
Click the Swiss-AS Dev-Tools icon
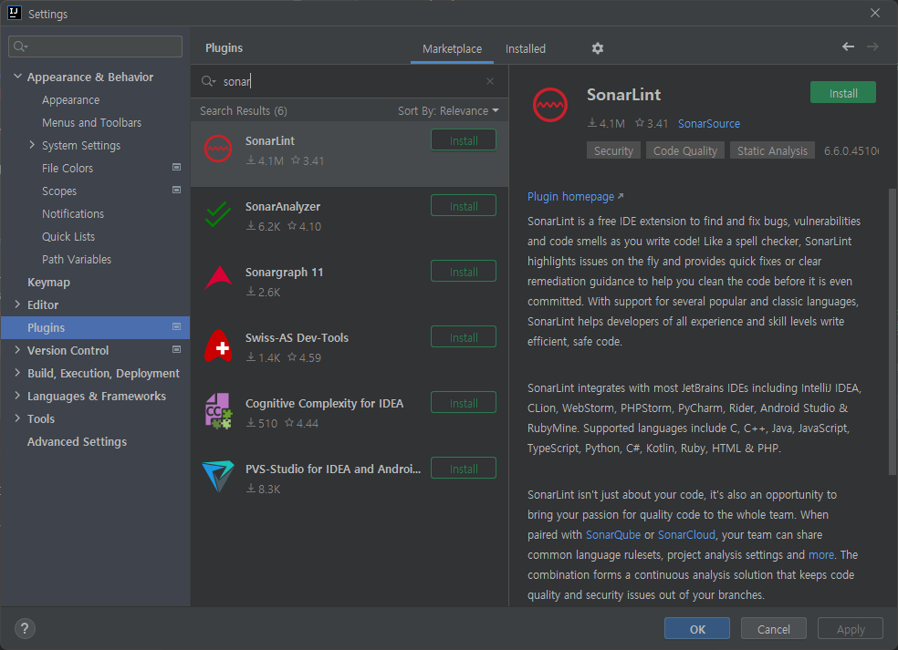(x=218, y=346)
